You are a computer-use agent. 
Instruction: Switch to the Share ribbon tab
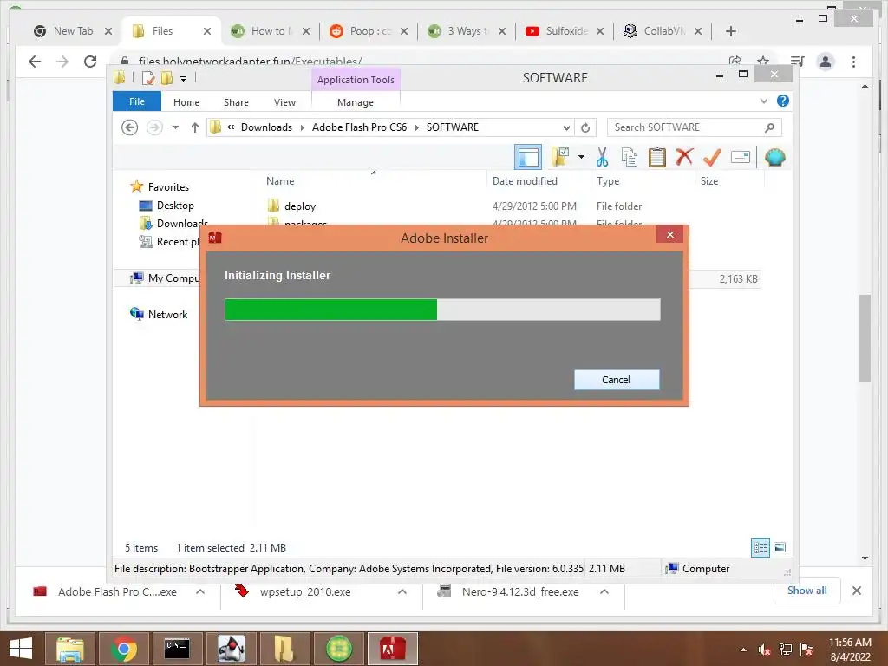pos(236,102)
